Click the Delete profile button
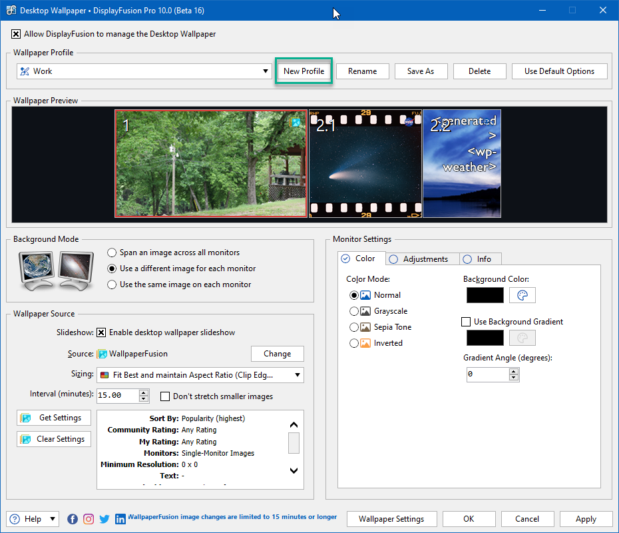 (480, 71)
